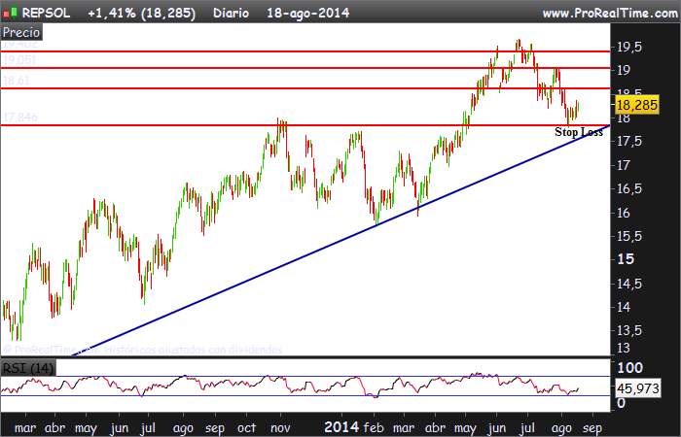Click the 19,5 price axis value
This screenshot has width=681, height=437.
629,48
